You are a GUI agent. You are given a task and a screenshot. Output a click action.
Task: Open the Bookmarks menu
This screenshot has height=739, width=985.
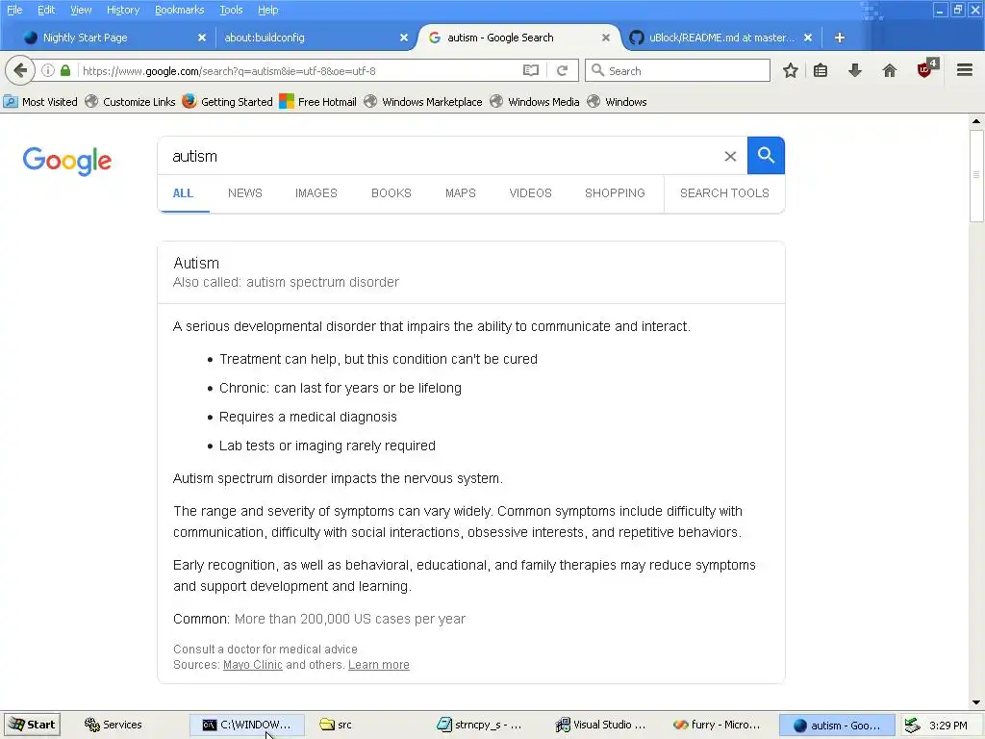click(x=179, y=10)
